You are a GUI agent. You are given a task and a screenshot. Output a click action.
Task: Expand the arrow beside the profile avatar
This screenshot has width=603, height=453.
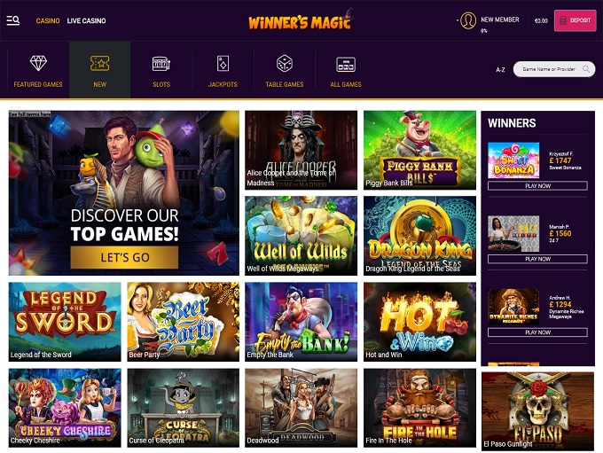click(x=458, y=20)
